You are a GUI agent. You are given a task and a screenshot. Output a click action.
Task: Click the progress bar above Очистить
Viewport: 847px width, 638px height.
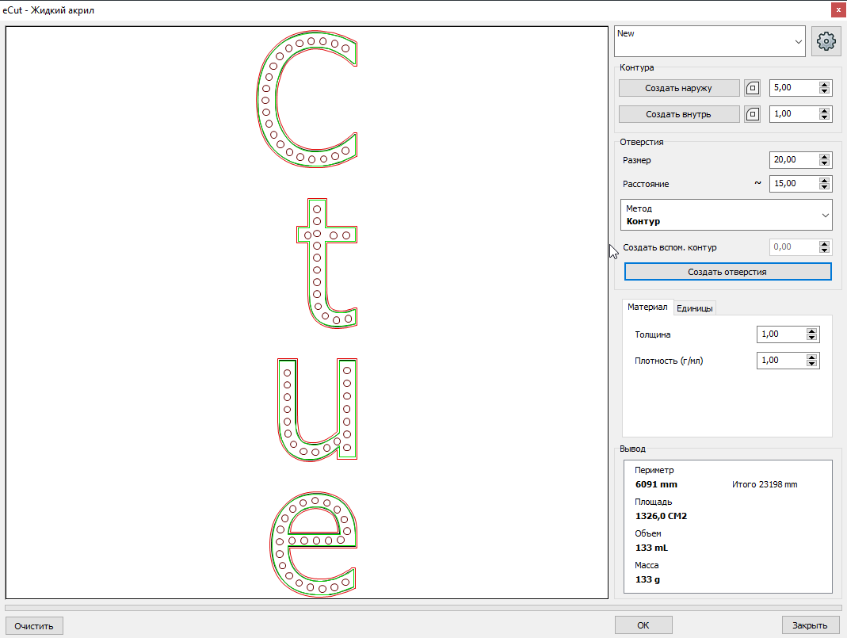423,608
